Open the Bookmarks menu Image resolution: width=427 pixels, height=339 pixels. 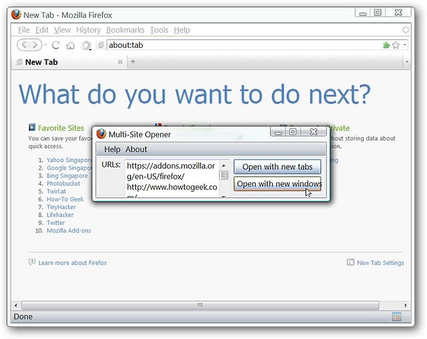(x=125, y=29)
